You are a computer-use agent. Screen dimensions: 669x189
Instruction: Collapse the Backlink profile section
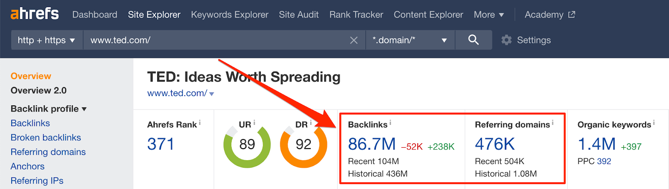49,109
